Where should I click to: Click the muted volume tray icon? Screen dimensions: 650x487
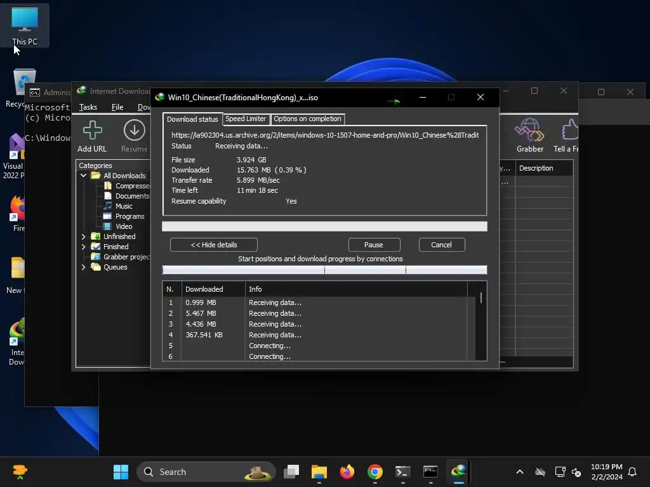pyautogui.click(x=576, y=472)
